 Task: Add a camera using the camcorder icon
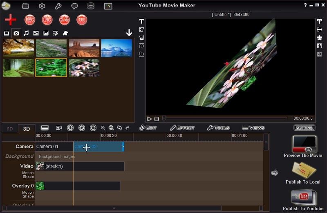pos(58,128)
